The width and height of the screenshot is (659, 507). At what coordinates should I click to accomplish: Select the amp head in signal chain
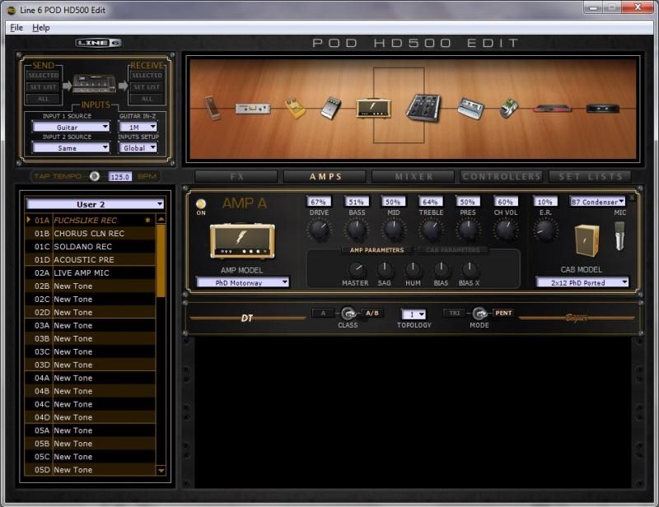[x=373, y=108]
